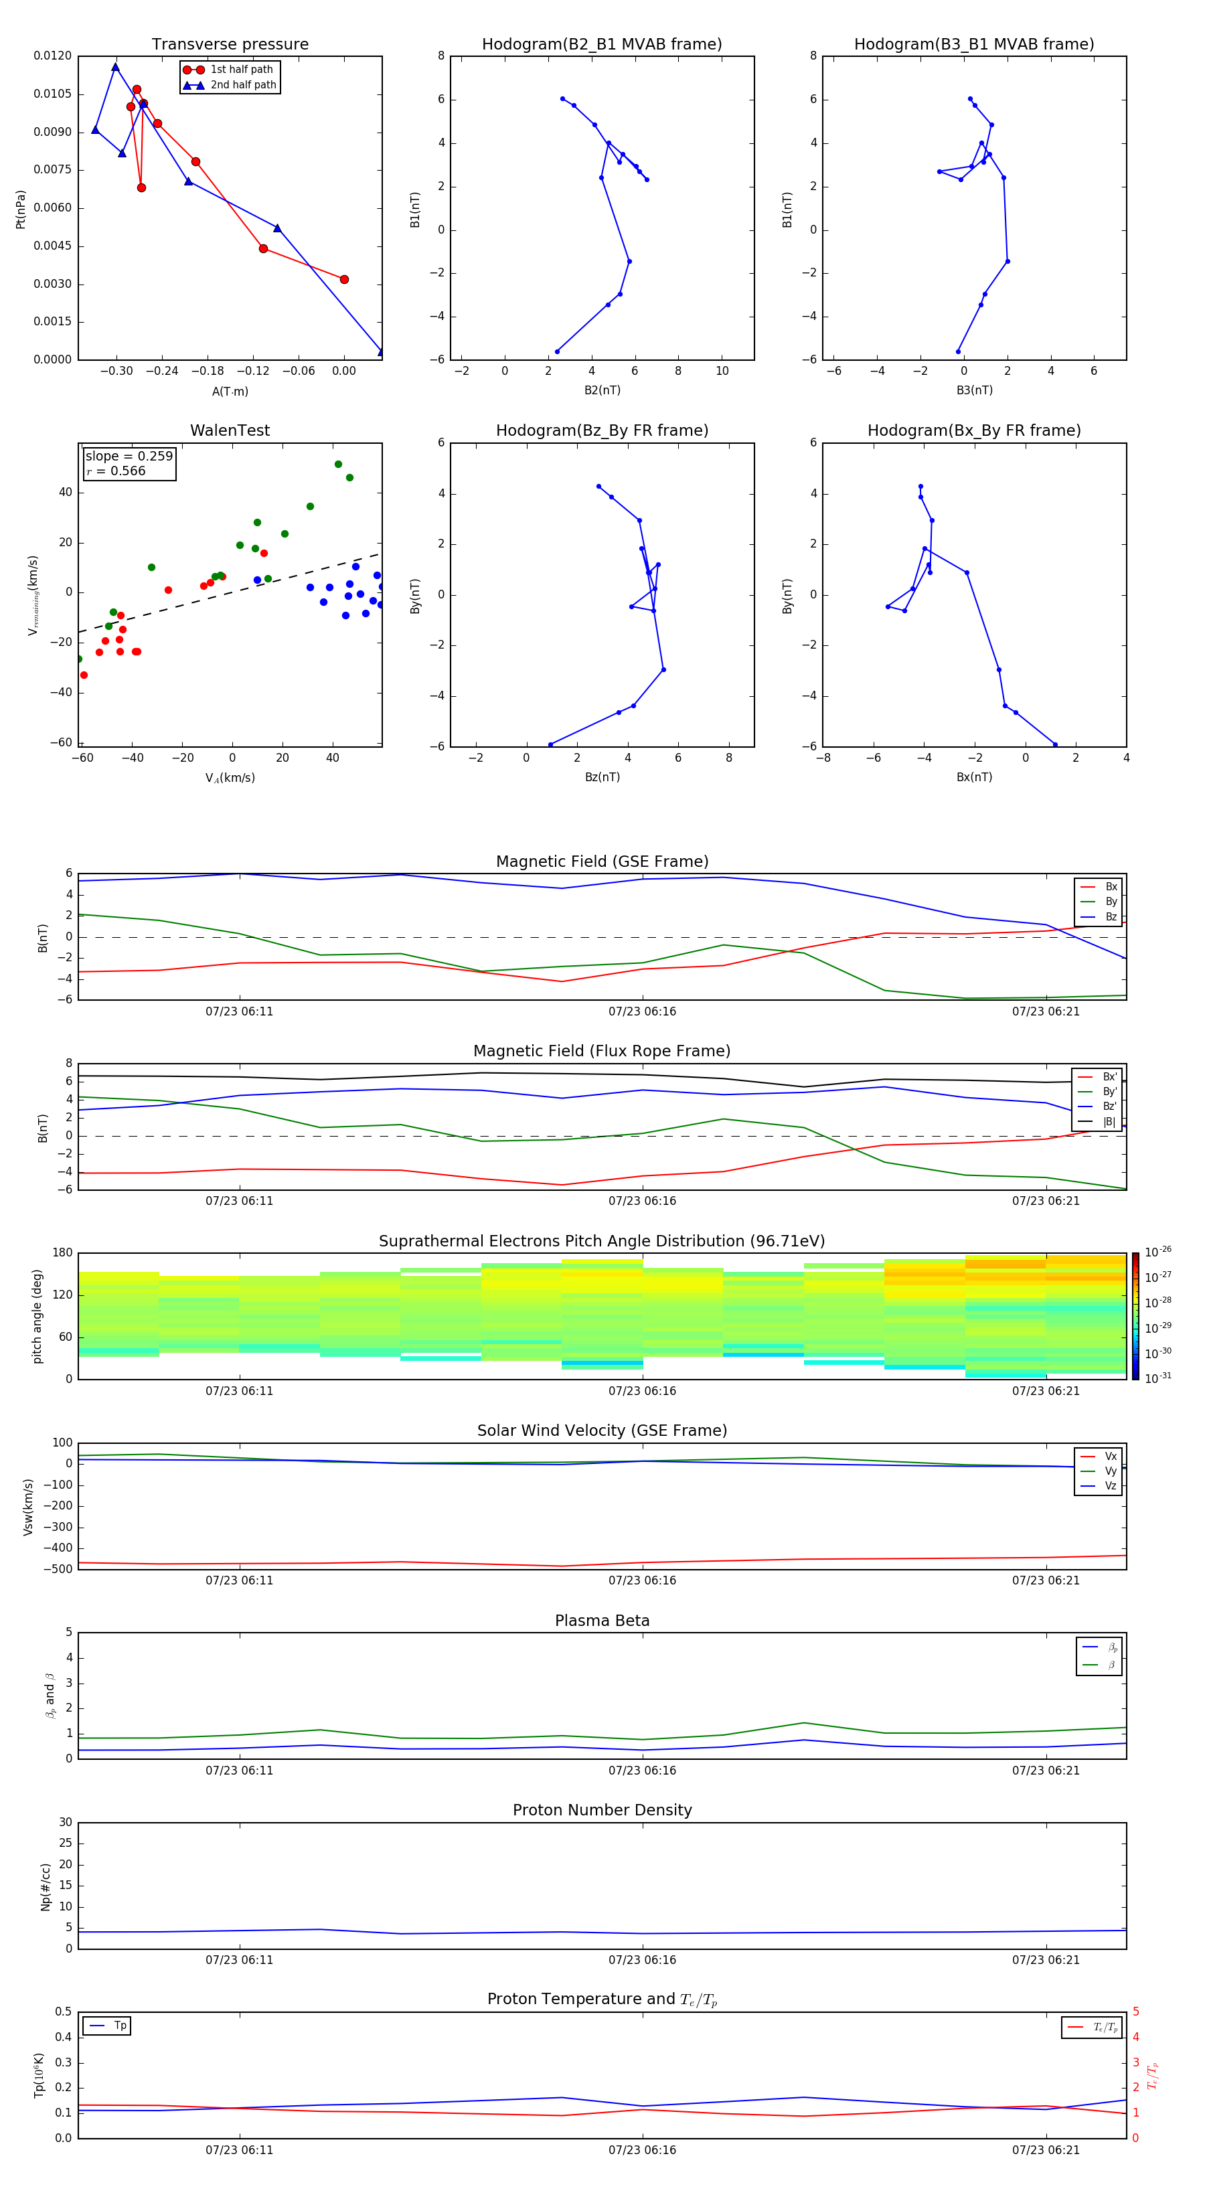Image resolution: width=1205 pixels, height=2209 pixels.
Task: Click the pitch angle distribution colorbar
Action: (1135, 1315)
